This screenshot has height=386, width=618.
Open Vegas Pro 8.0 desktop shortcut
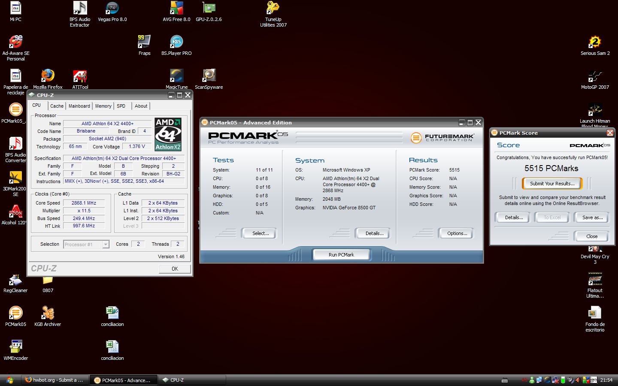tap(112, 12)
